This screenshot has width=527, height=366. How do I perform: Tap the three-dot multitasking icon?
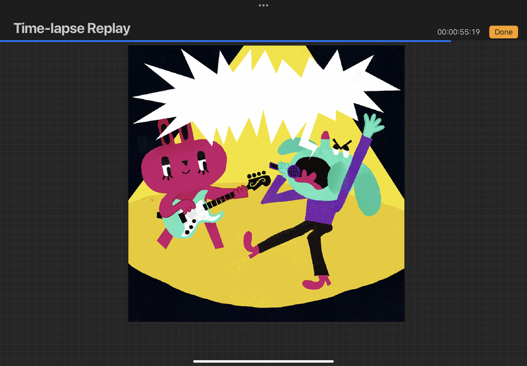263,5
